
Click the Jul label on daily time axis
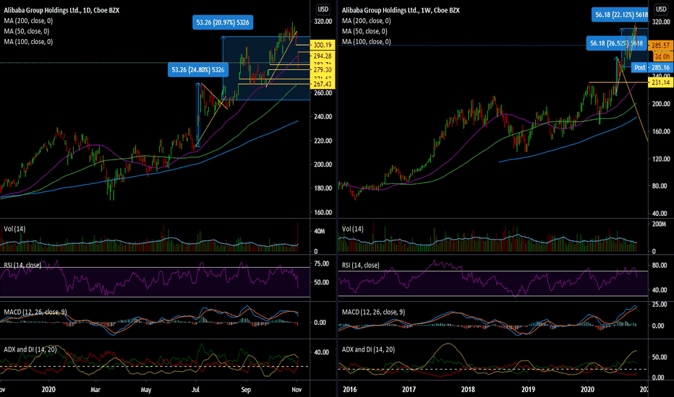coord(195,389)
